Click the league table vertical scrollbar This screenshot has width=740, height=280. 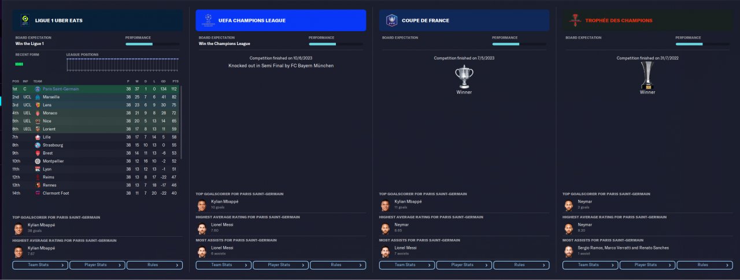181,122
